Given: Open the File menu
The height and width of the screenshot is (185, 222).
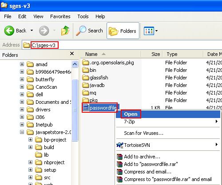Looking at the screenshot, I should click(8, 16).
